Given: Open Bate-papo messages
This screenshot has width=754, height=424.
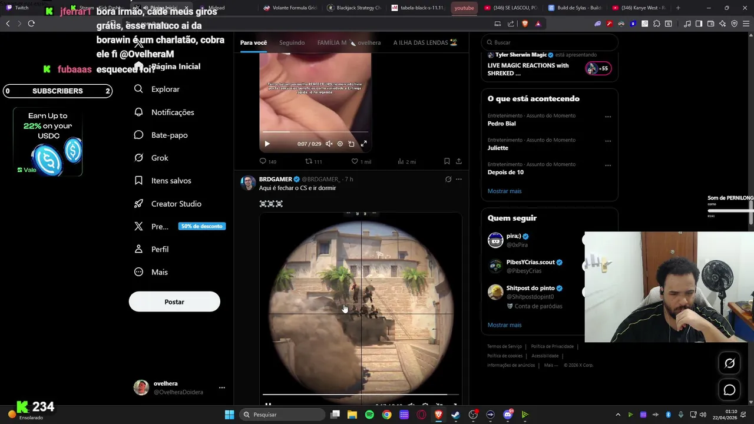Looking at the screenshot, I should coord(161,135).
